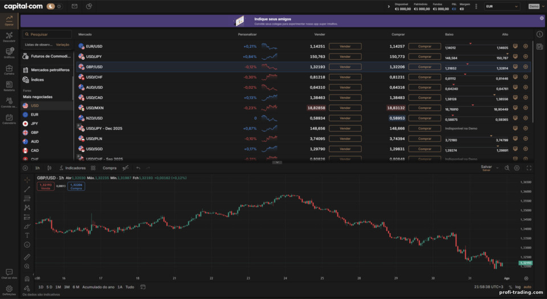The image size is (547, 299).
Task: Open the mail inbox icon
Action: [74, 6]
